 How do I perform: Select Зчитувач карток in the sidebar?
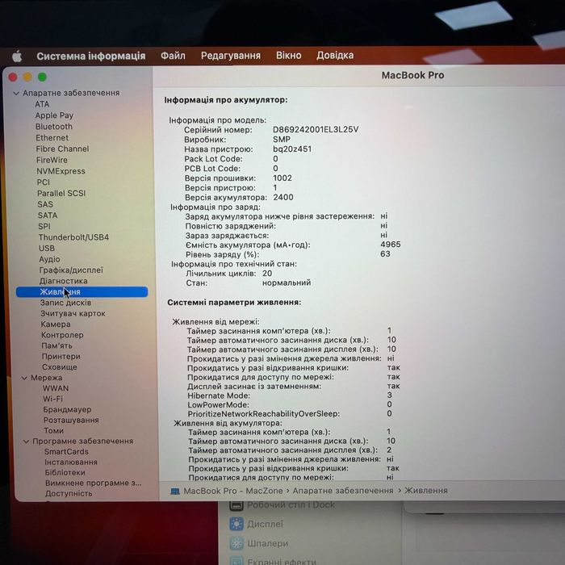coord(73,313)
